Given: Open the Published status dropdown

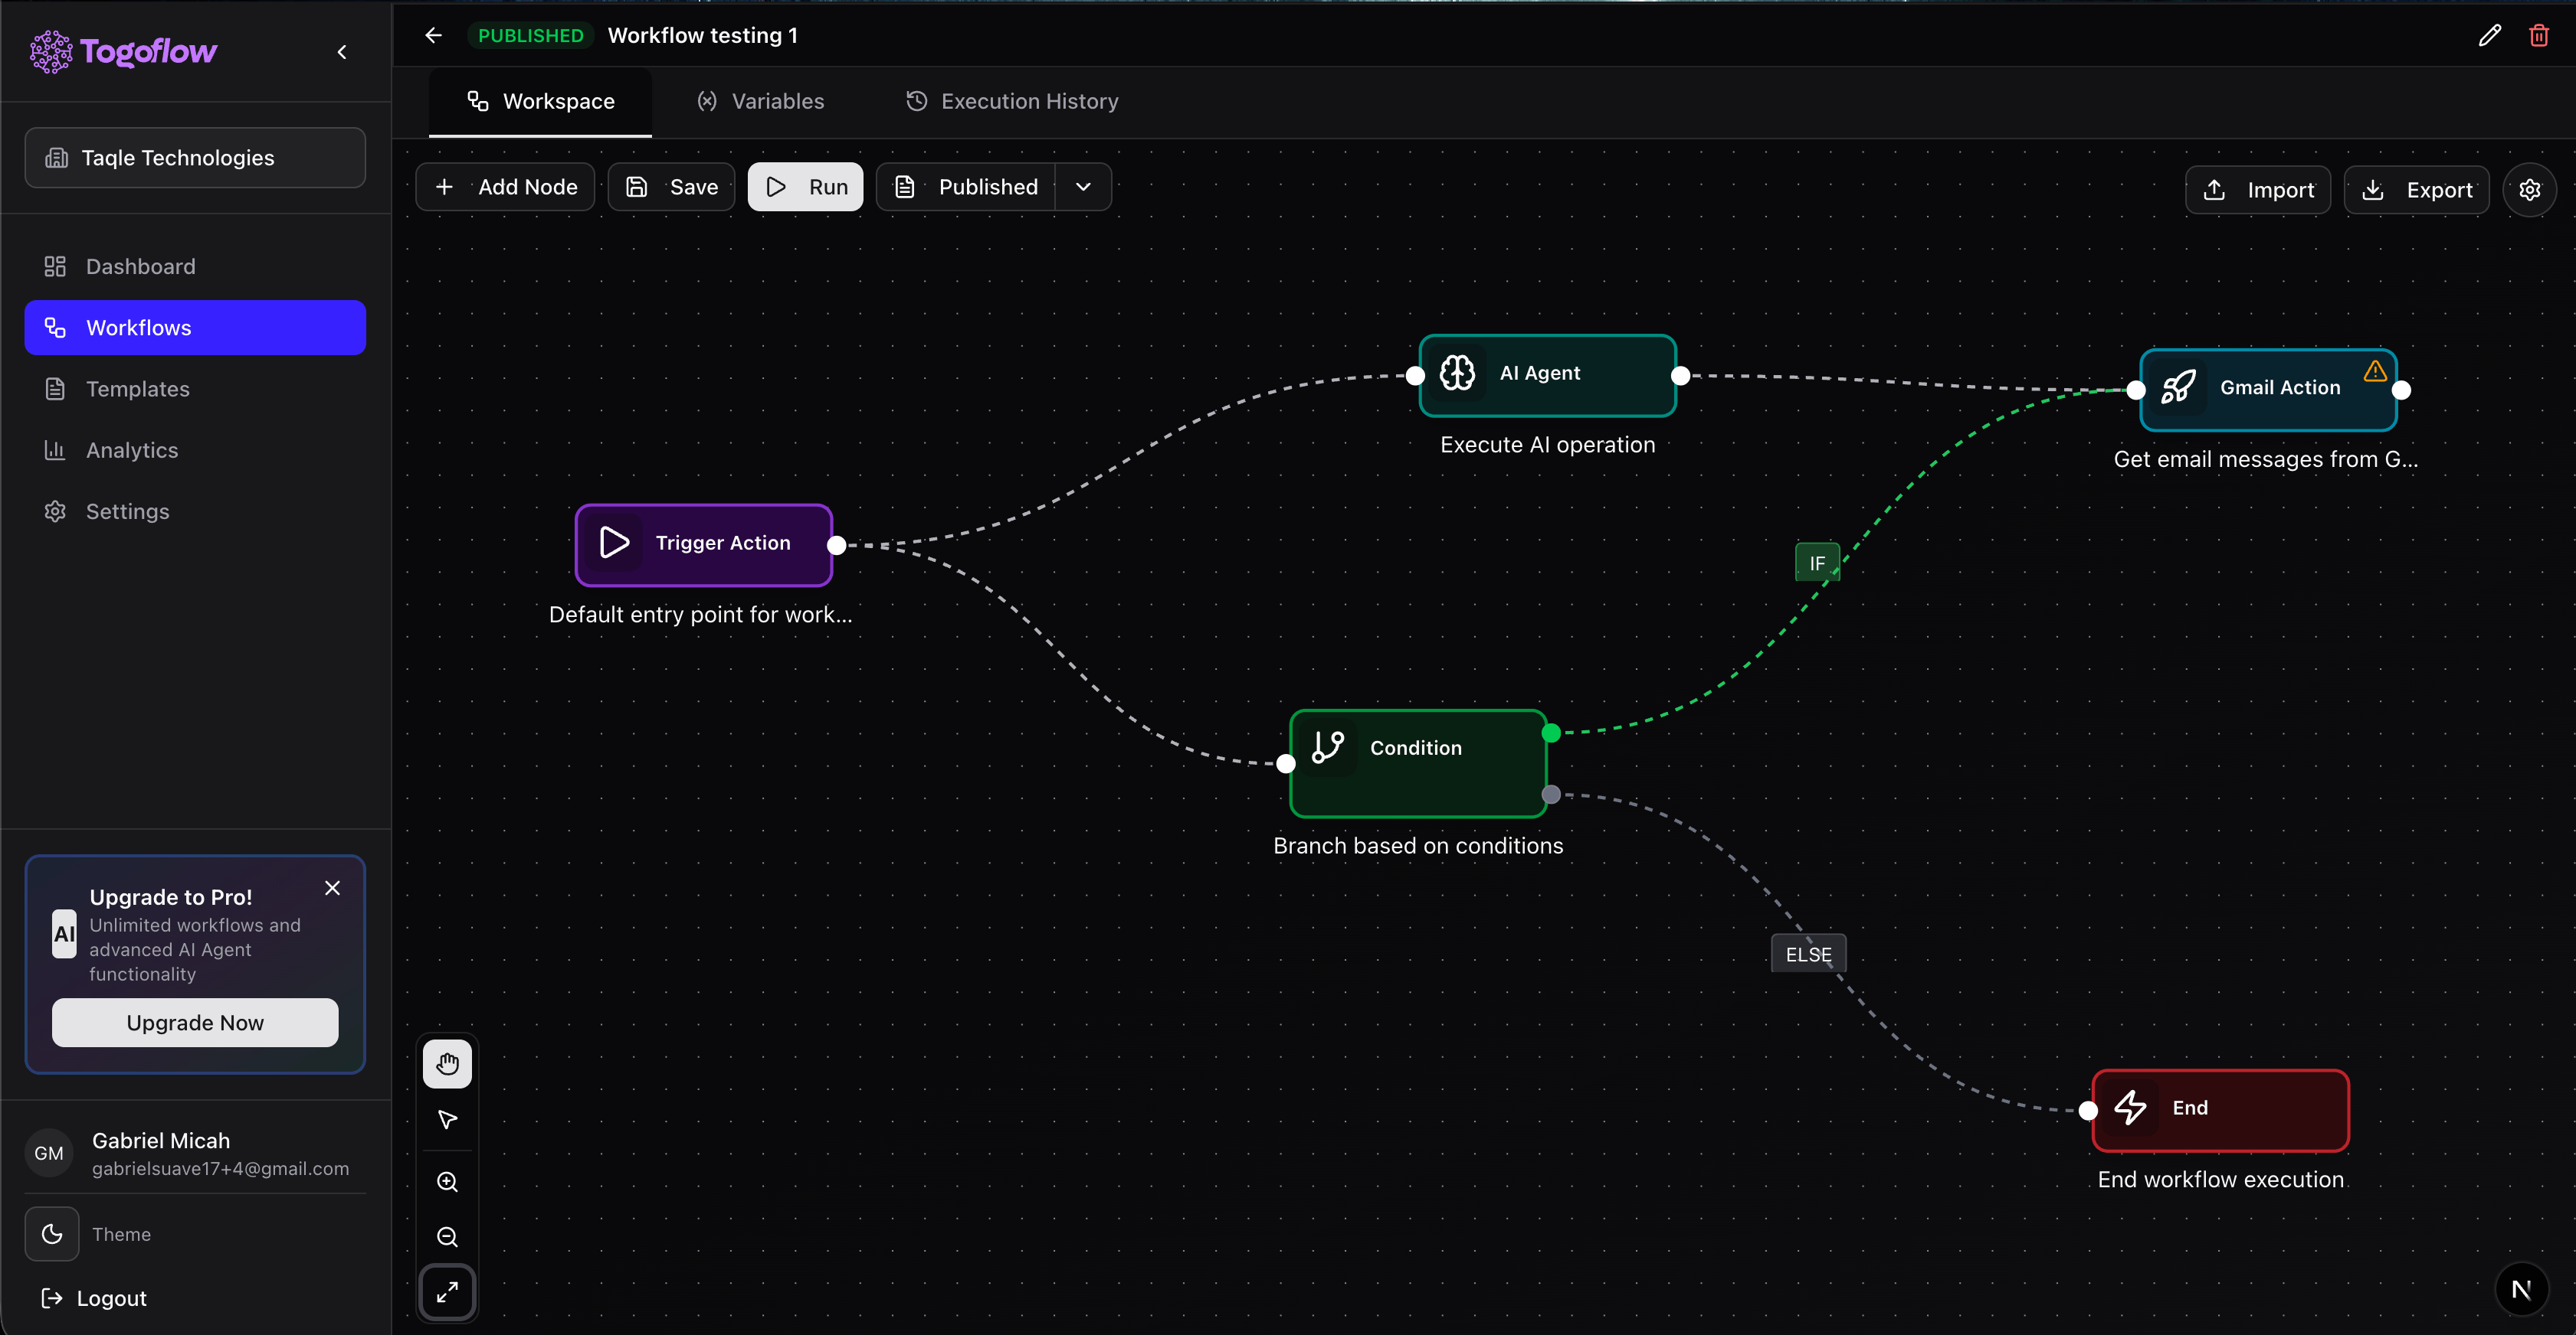Looking at the screenshot, I should pos(1084,186).
